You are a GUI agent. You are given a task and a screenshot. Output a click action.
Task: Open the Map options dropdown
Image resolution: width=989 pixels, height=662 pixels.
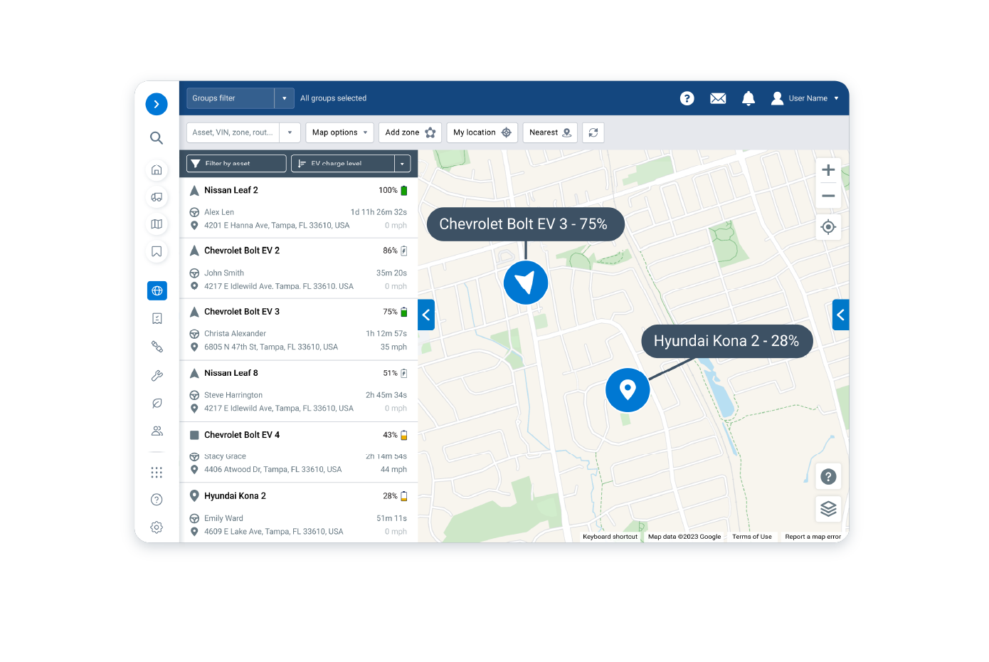coord(339,132)
